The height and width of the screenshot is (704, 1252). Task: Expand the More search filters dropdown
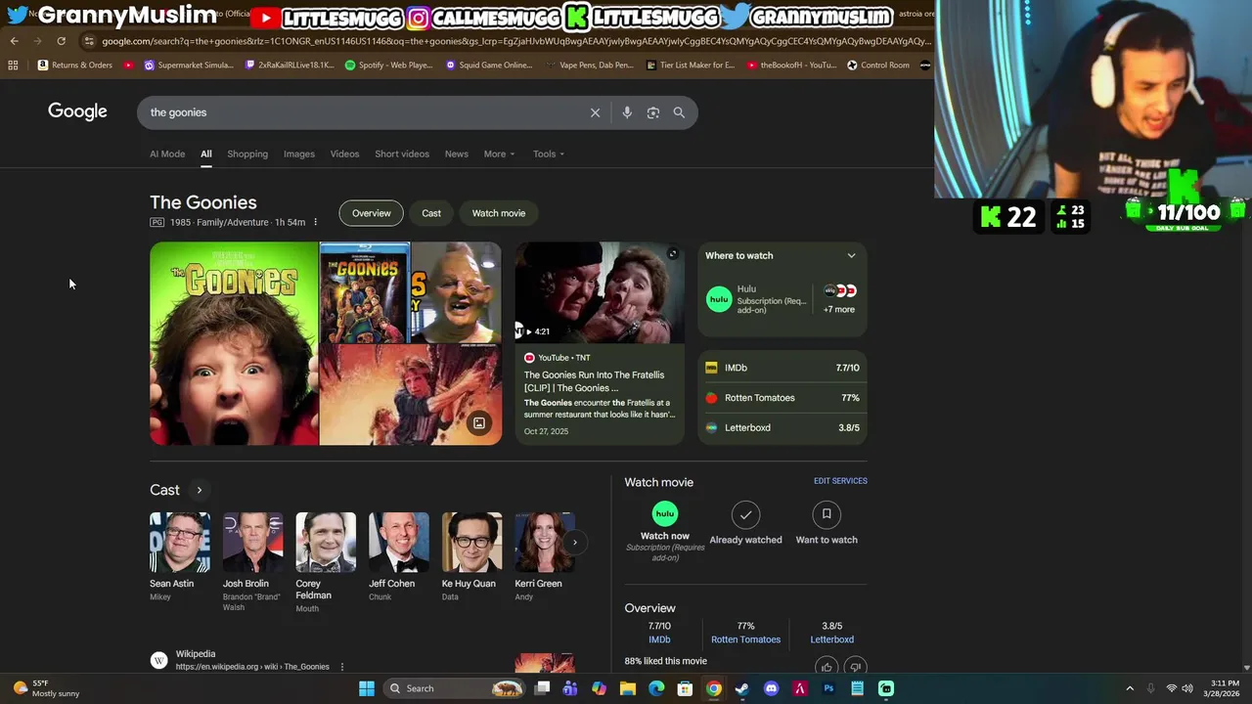[x=499, y=154]
